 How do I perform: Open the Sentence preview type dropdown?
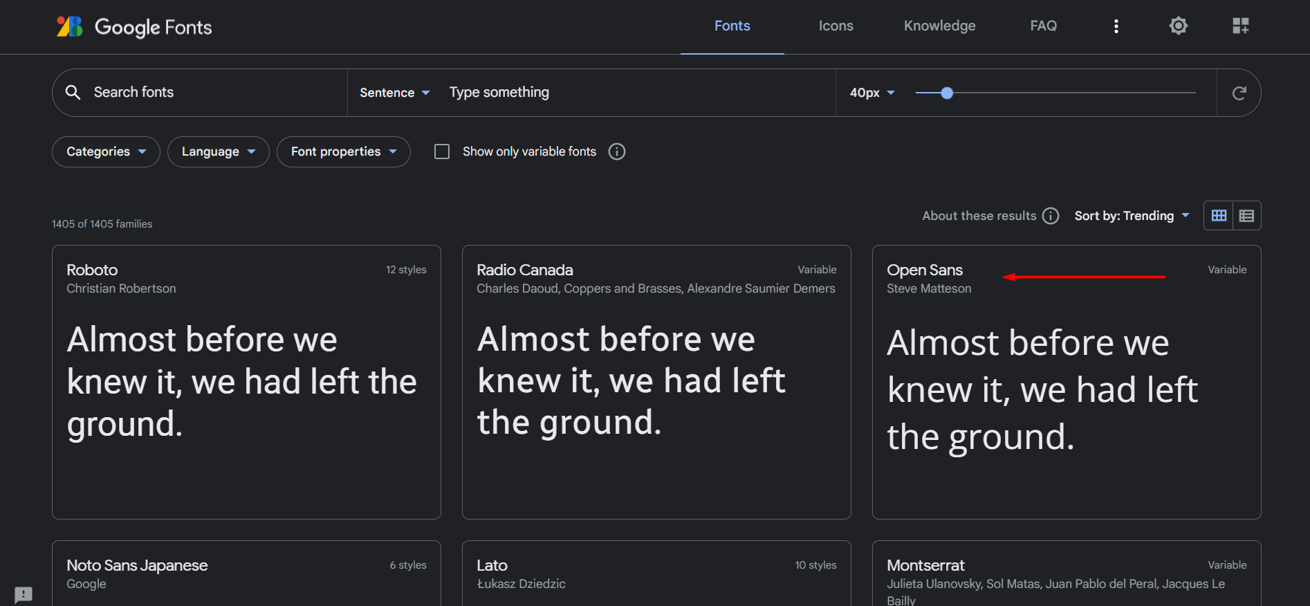tap(394, 93)
